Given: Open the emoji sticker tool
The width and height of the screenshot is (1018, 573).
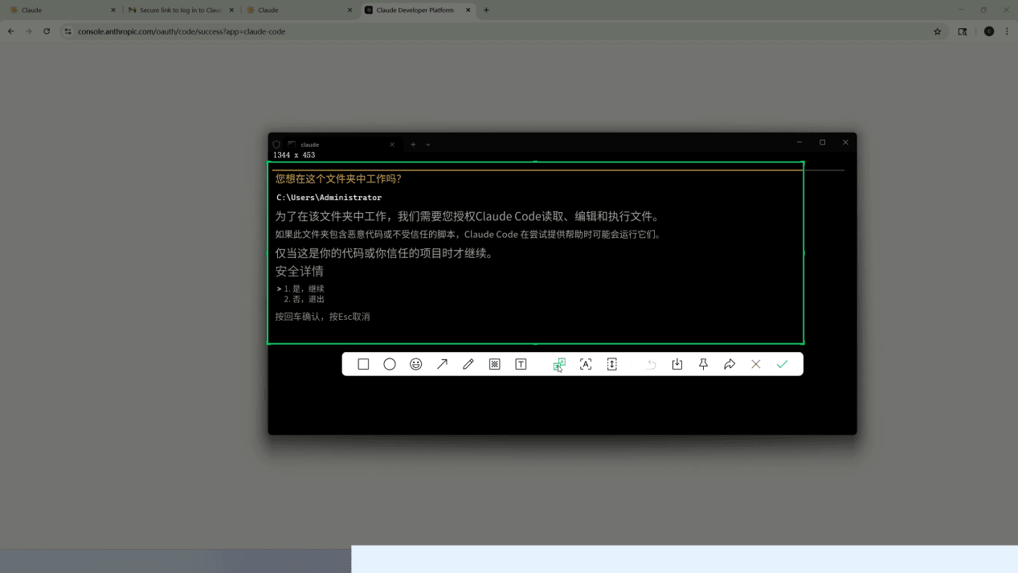Looking at the screenshot, I should [416, 364].
